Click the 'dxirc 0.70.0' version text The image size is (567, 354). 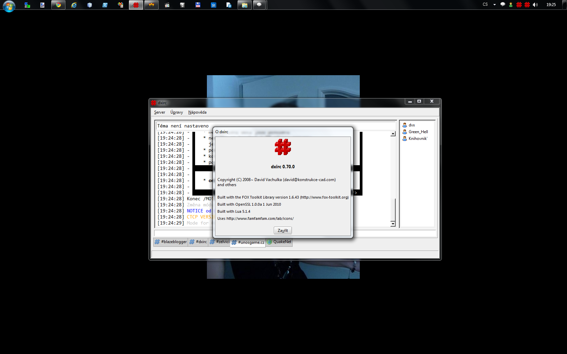(x=283, y=167)
